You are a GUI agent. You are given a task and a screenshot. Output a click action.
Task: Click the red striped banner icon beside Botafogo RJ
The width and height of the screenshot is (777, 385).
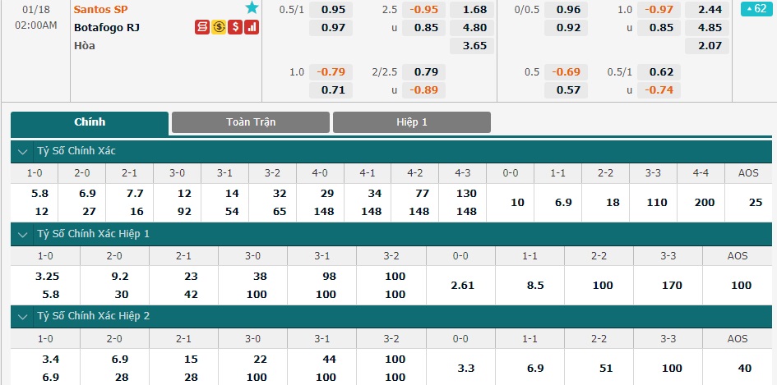point(201,27)
